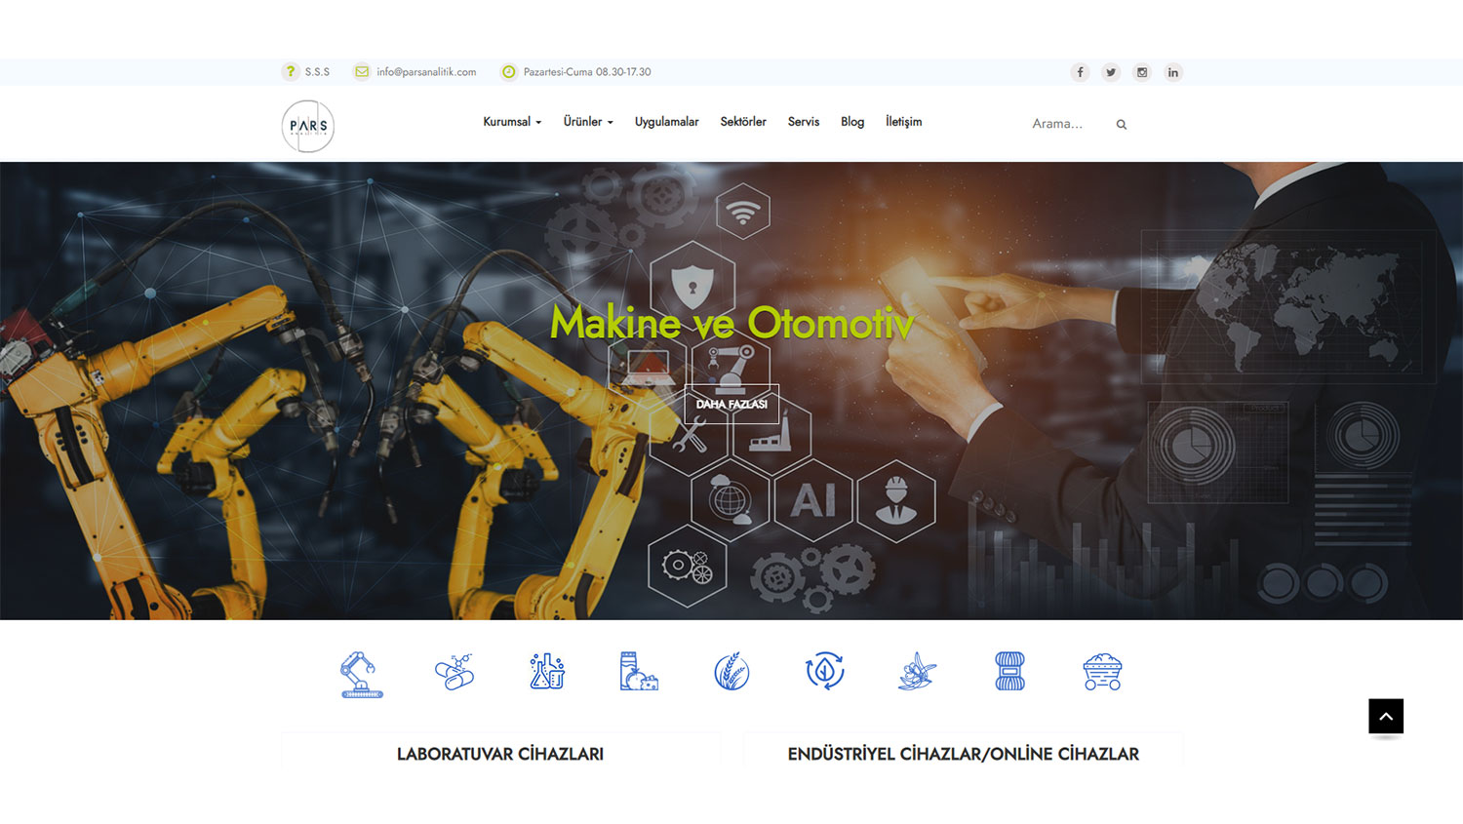Open the Uygulamalar menu item
1463x824 pixels.
[666, 122]
